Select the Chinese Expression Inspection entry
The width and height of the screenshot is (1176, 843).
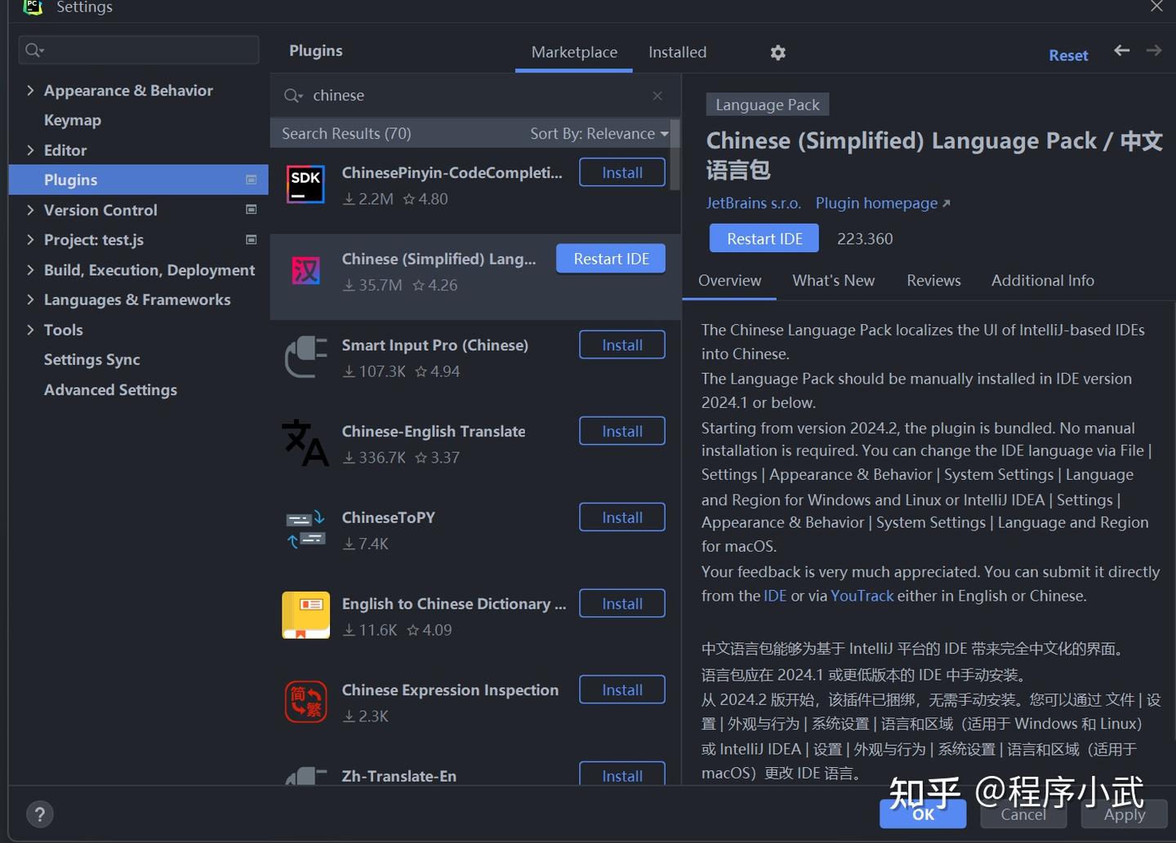[x=475, y=702]
